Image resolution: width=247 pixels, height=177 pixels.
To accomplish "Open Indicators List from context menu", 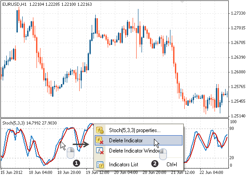I will tap(138, 165).
